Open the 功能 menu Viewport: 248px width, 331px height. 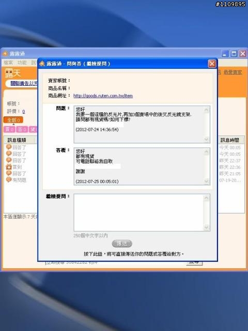(x=22, y=63)
